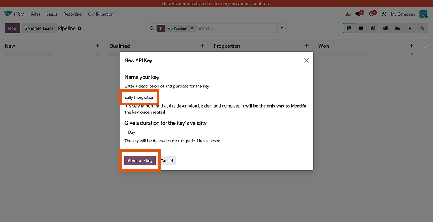Remove the My Pipeline filter
Image resolution: width=433 pixels, height=222 pixels.
point(192,28)
